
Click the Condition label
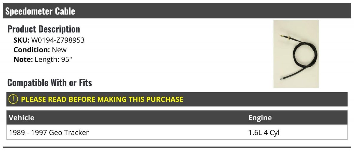point(32,50)
